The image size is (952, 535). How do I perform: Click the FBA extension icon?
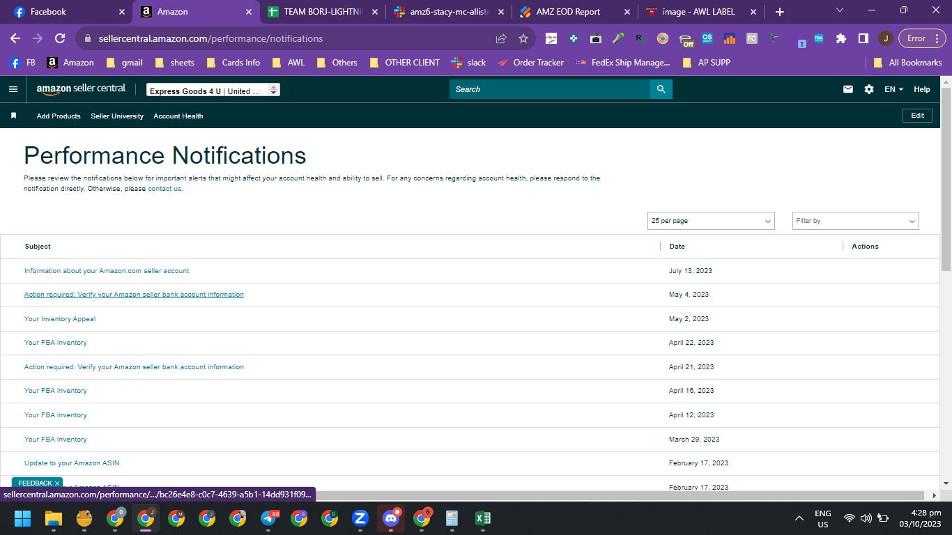pyautogui.click(x=819, y=38)
